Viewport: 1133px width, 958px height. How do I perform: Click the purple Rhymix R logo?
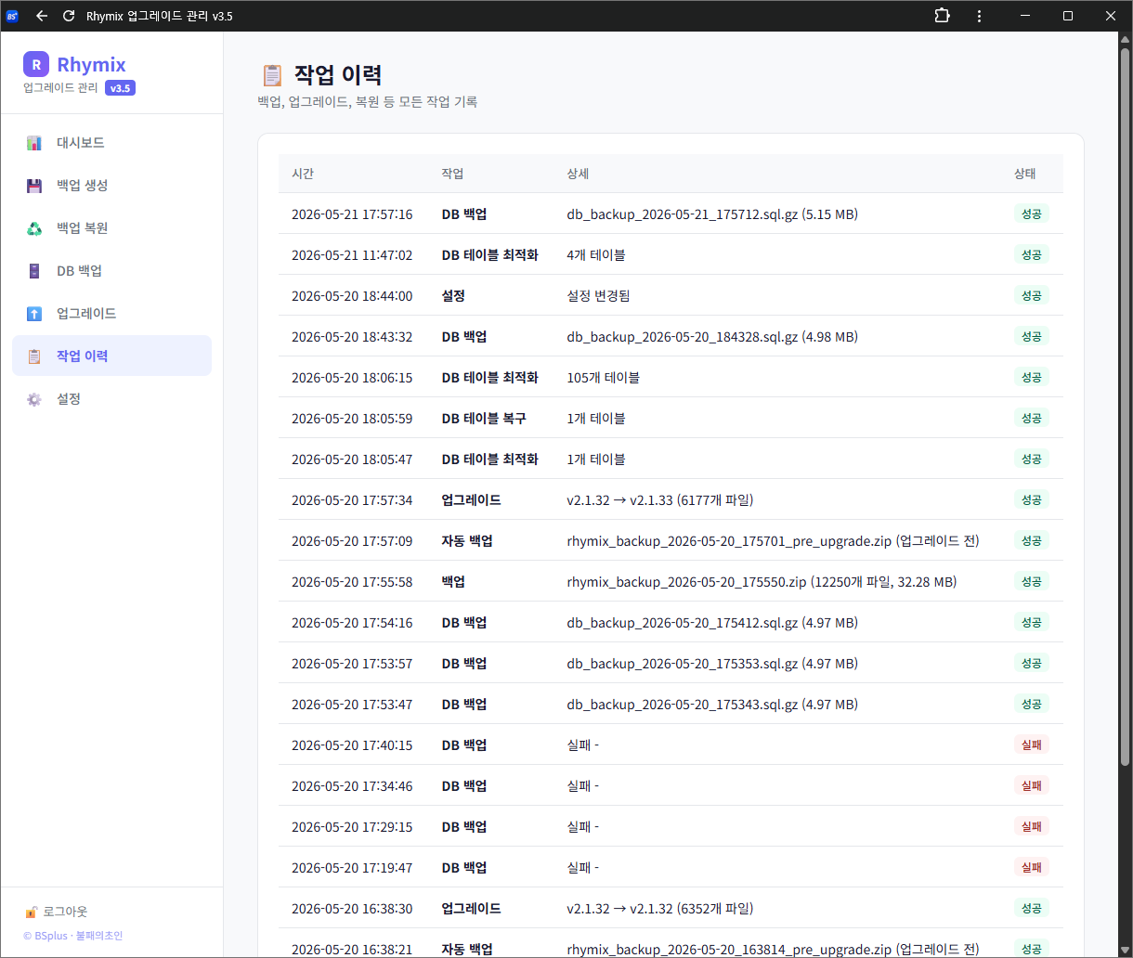tap(35, 64)
